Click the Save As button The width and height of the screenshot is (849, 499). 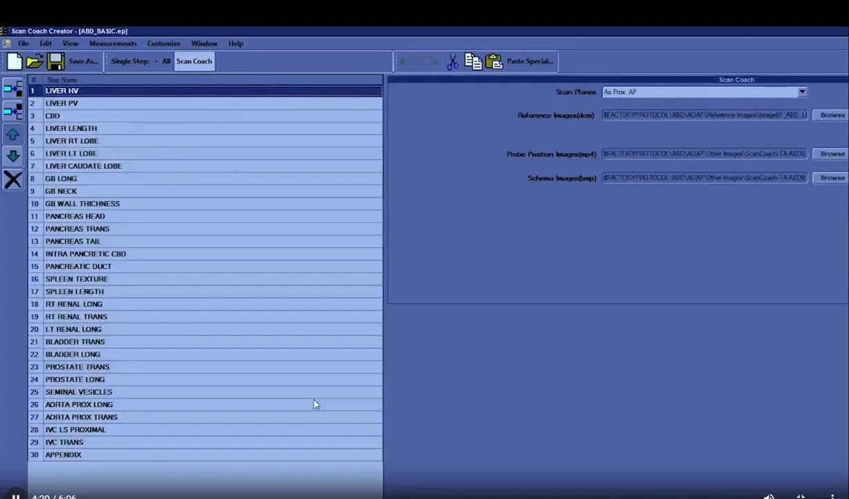(83, 62)
